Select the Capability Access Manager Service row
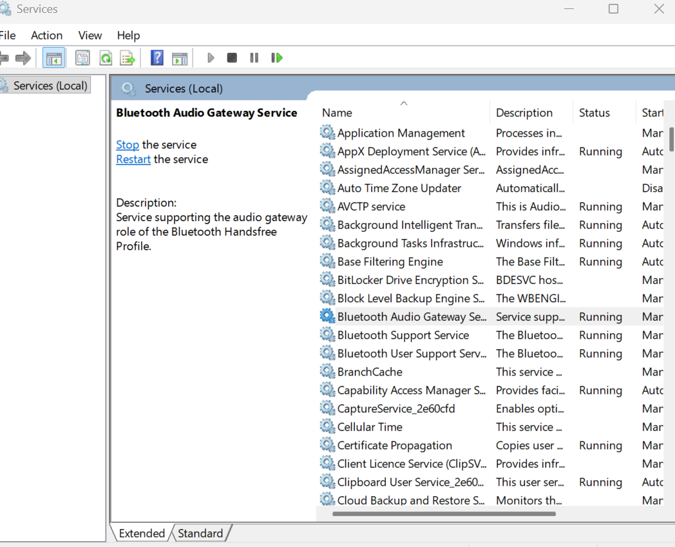The width and height of the screenshot is (675, 547). click(x=491, y=390)
